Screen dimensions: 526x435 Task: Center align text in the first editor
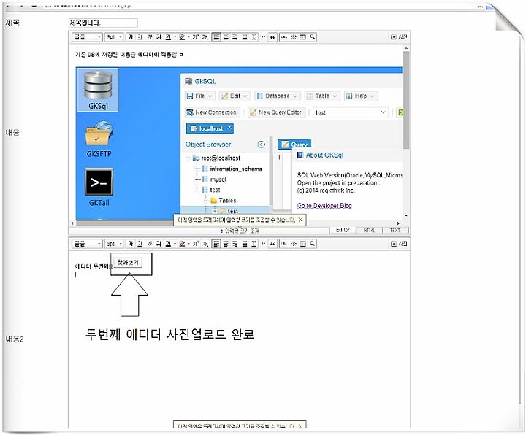pyautogui.click(x=226, y=37)
